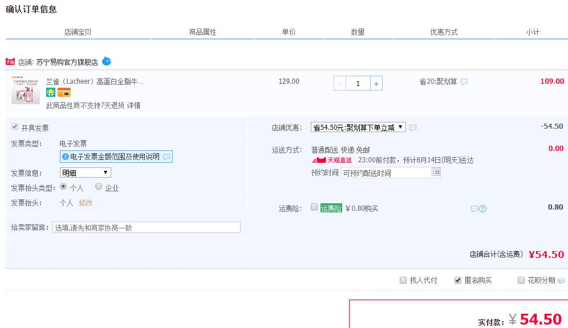The image size is (568, 328).
Task: Click the store total ¥54.50
Action: 546,255
